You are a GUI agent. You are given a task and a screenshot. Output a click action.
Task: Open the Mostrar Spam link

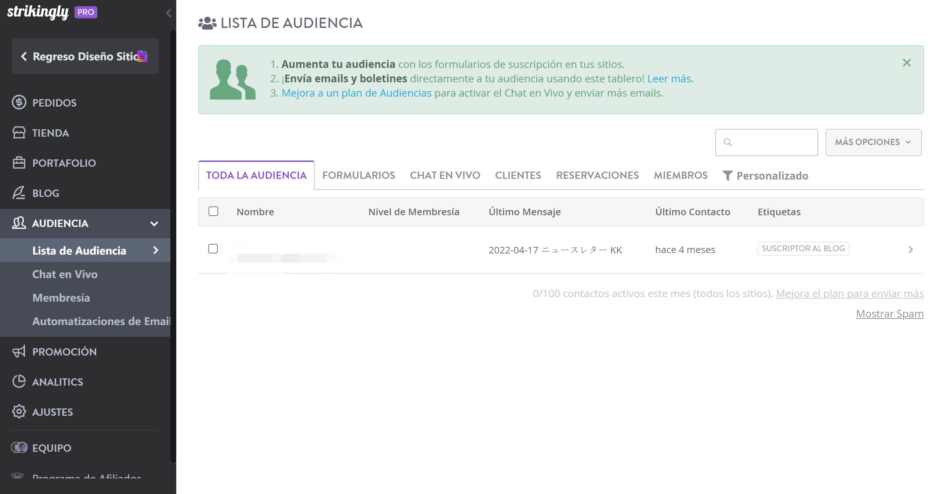889,314
